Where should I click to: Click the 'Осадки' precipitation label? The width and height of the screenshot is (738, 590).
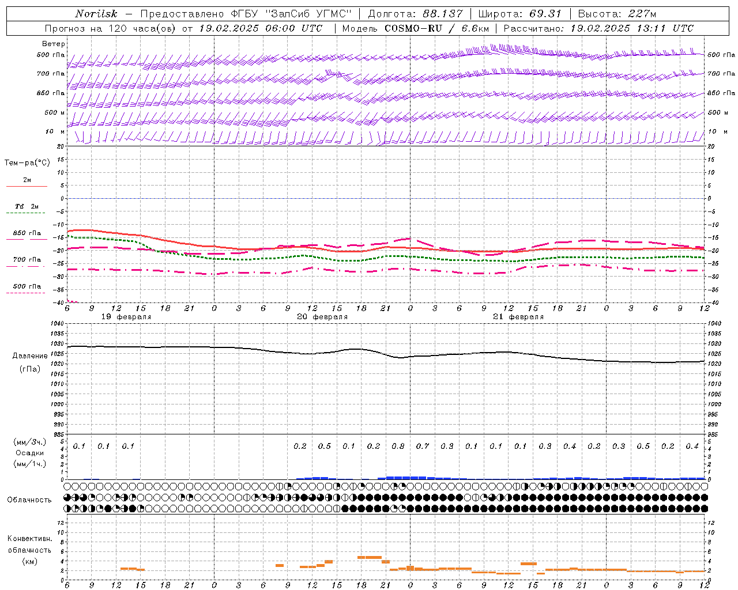[x=30, y=453]
